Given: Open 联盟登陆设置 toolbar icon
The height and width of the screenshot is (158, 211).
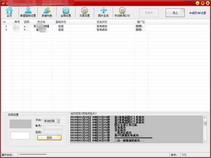Looking at the screenshot, I should 28,12.
